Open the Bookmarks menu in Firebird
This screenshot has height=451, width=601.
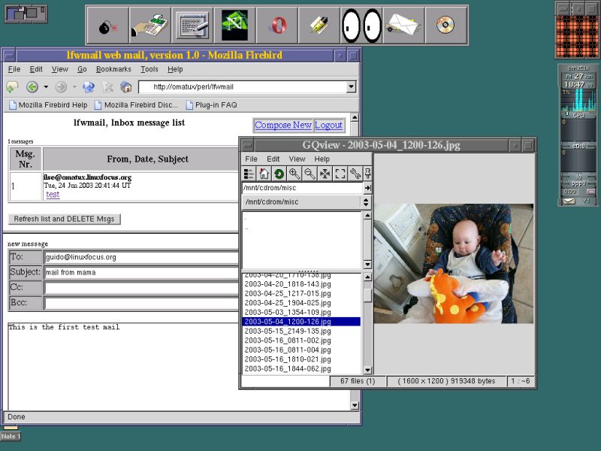[x=113, y=69]
